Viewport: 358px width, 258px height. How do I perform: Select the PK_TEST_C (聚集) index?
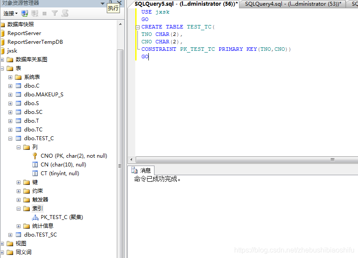(x=62, y=217)
